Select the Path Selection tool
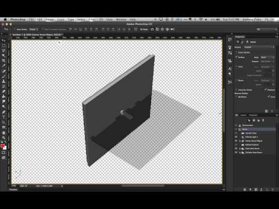Image resolution: width=279 pixels, height=209 pixels. (3, 122)
